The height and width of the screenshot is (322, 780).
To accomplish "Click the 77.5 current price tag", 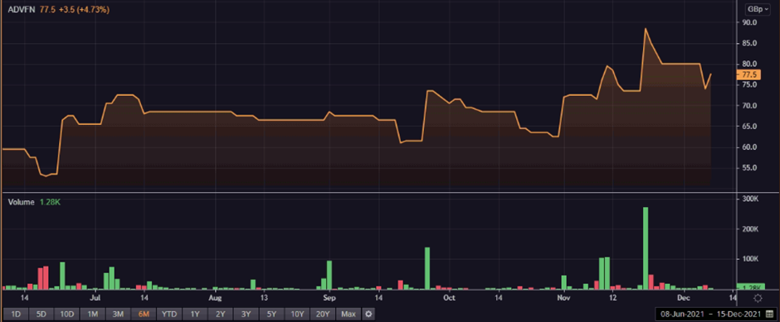I will coord(748,75).
